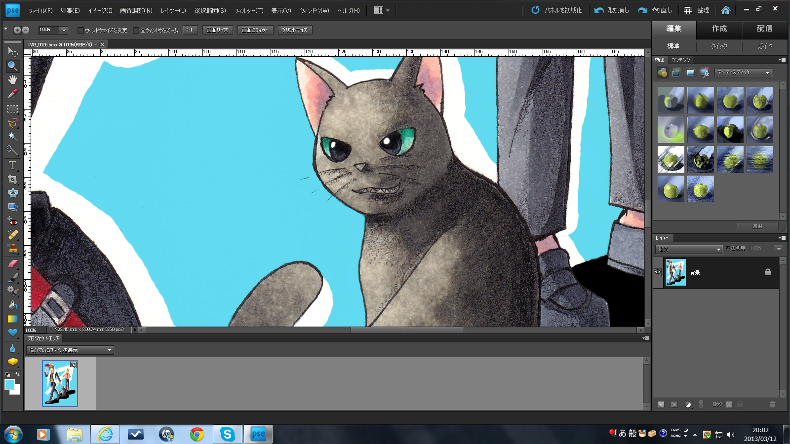Switch to the コンテンツ tab
790x444 pixels.
coord(680,60)
